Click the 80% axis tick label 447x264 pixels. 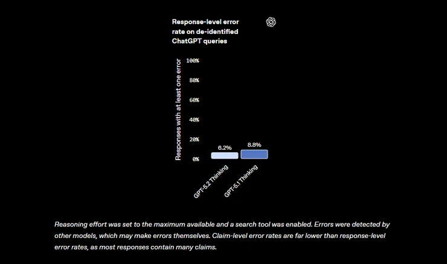194,80
